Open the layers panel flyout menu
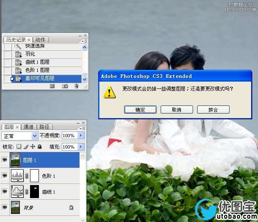This screenshot has width=258, height=222. pyautogui.click(x=82, y=128)
